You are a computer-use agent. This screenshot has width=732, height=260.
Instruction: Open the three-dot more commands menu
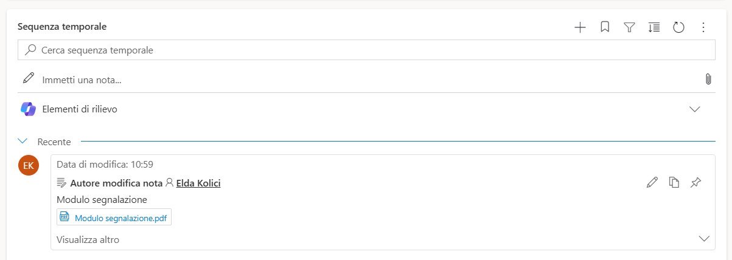point(703,27)
